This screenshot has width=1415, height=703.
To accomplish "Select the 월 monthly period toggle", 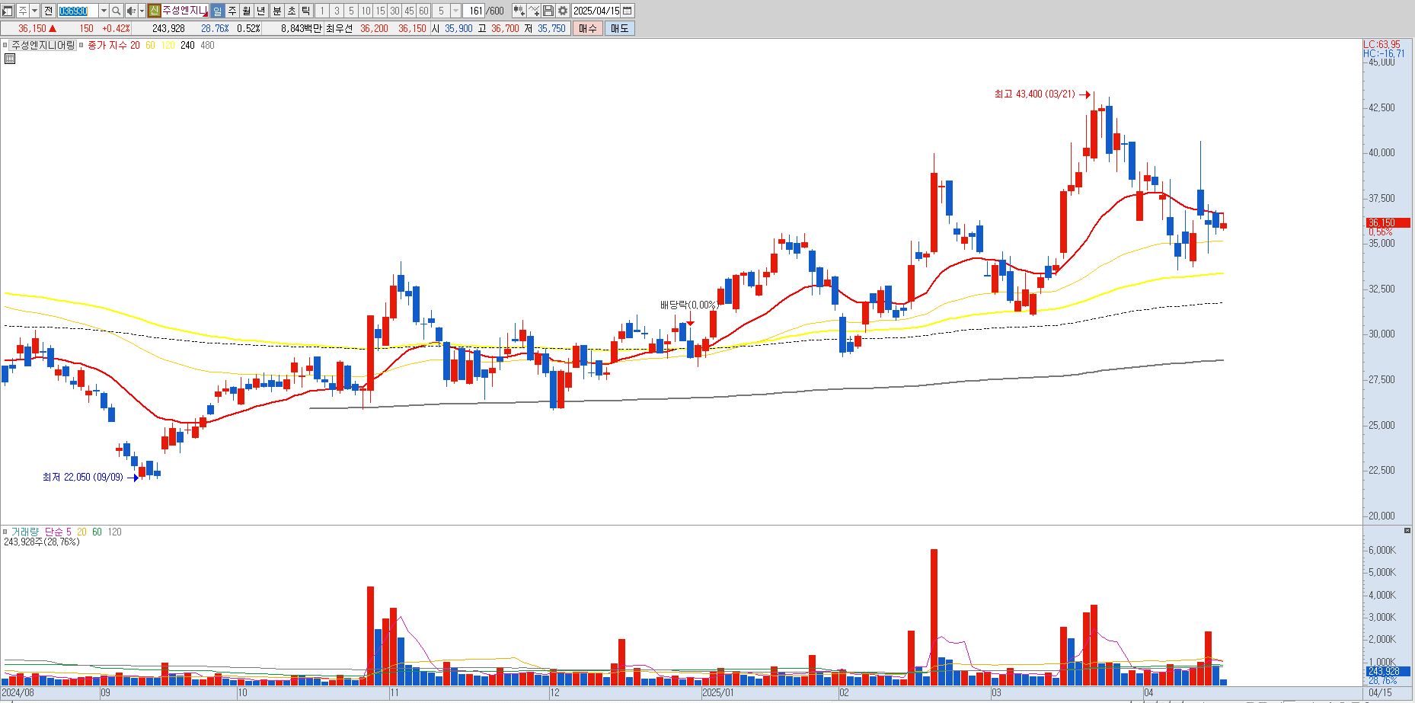I will pyautogui.click(x=246, y=11).
